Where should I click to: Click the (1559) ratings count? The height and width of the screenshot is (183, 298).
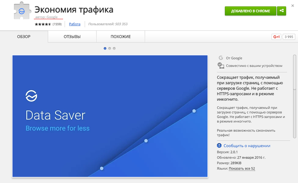[57, 24]
